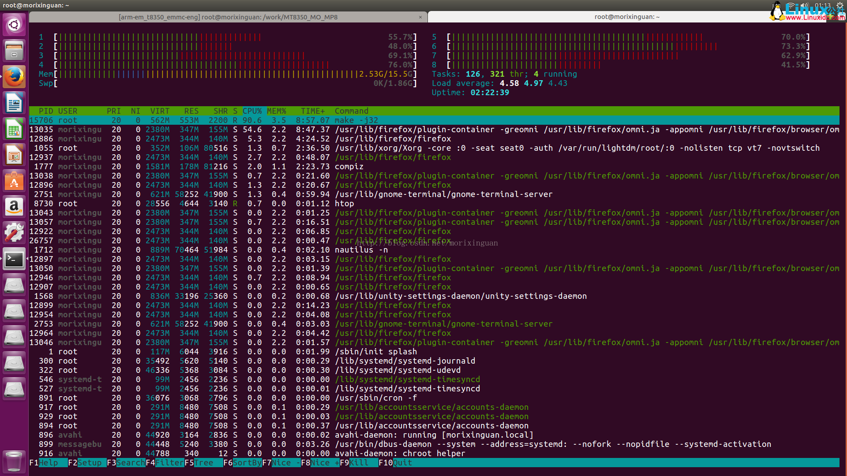The height and width of the screenshot is (476, 847).
Task: Select the compiz process row
Action: pos(349,167)
